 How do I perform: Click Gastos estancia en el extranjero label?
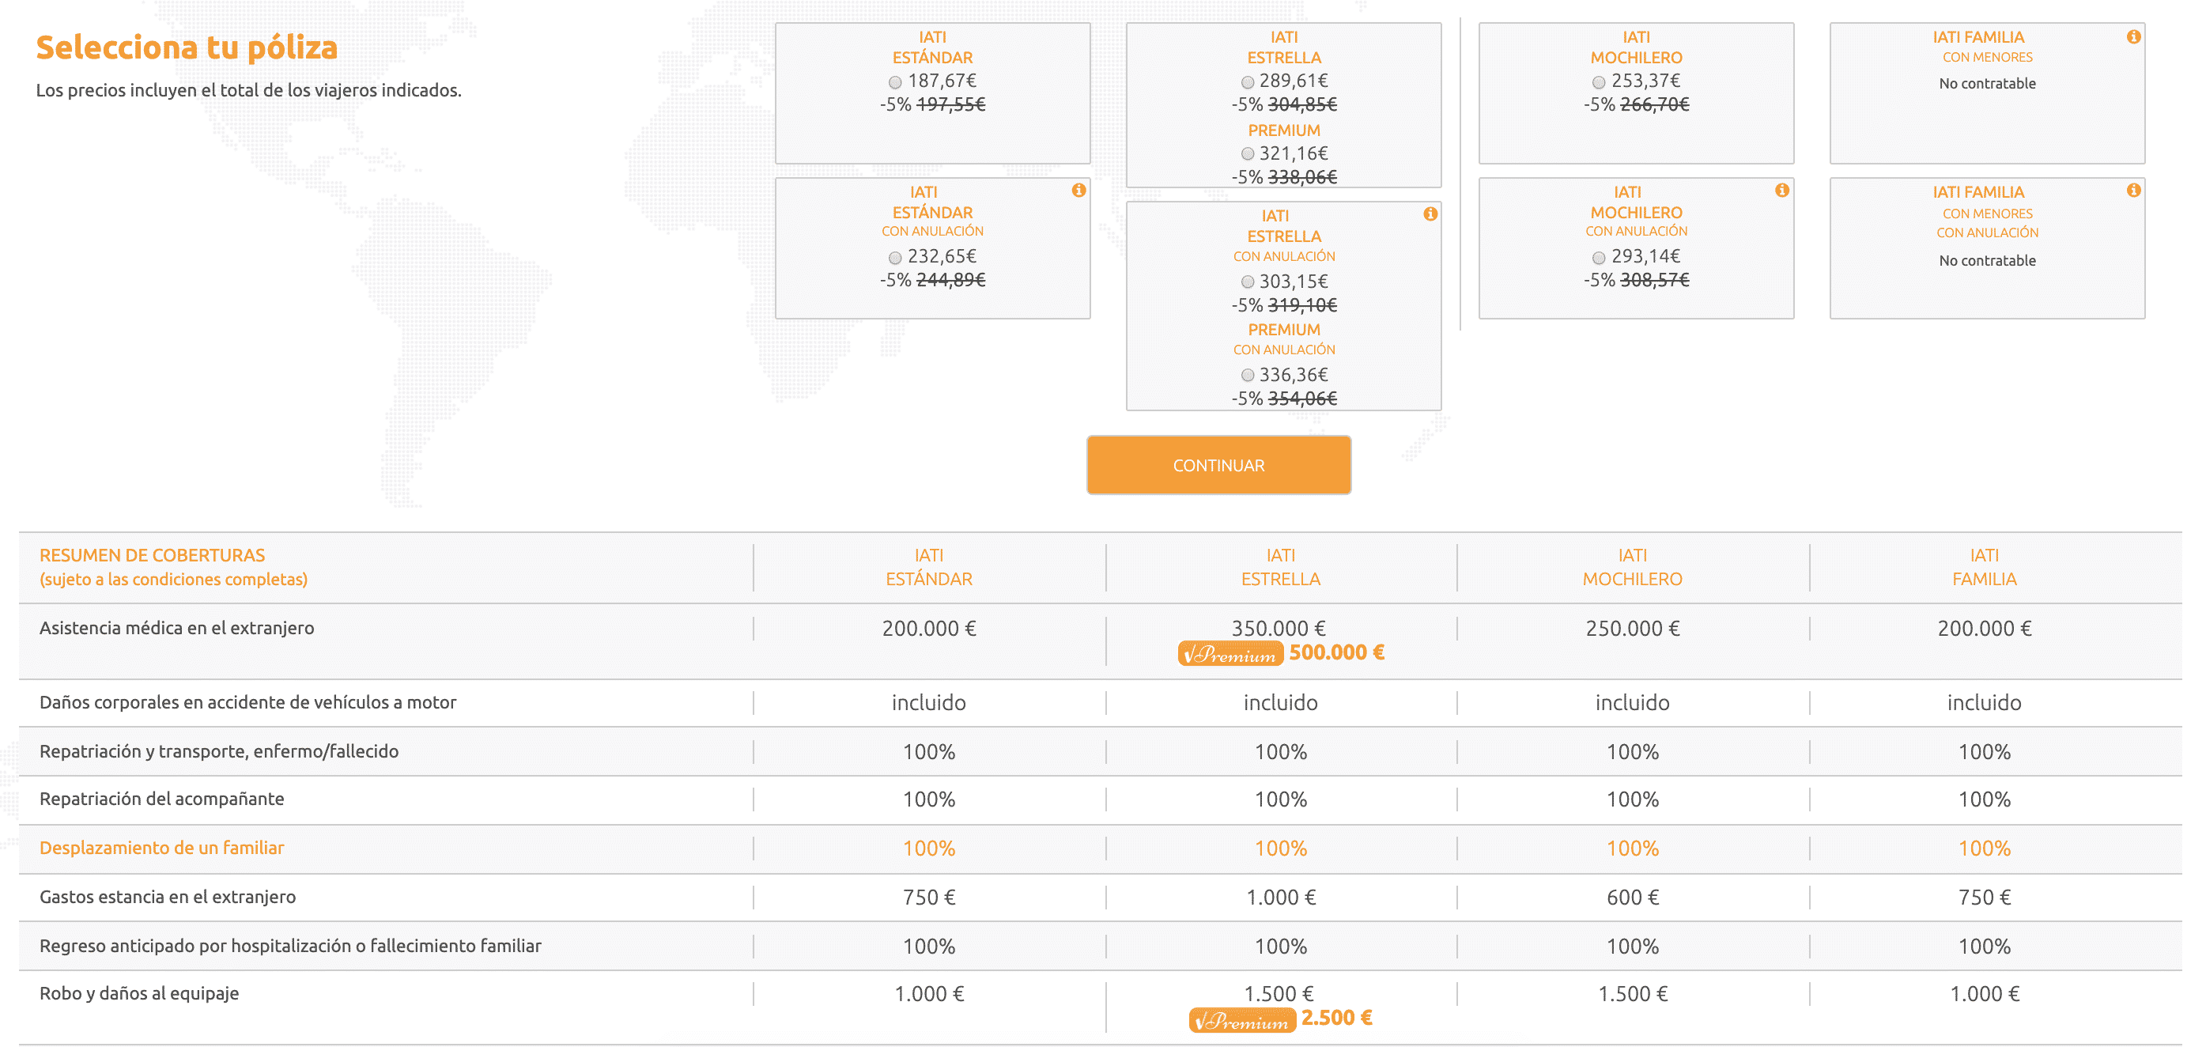pyautogui.click(x=168, y=897)
